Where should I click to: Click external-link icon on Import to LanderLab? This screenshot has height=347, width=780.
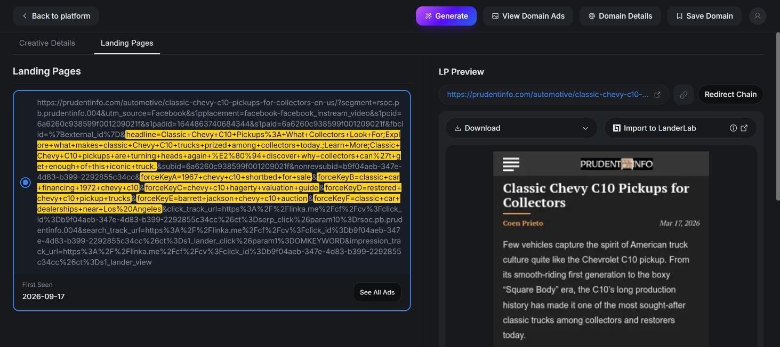(x=744, y=128)
